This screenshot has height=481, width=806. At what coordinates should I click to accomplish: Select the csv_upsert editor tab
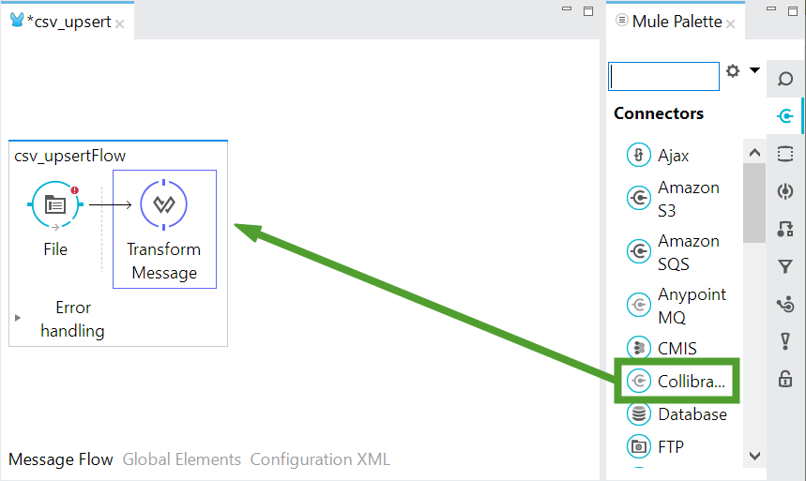point(68,22)
